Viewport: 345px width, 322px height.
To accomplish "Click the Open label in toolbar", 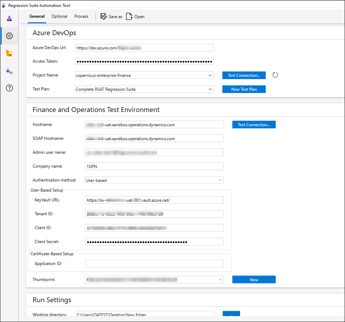I will [139, 17].
